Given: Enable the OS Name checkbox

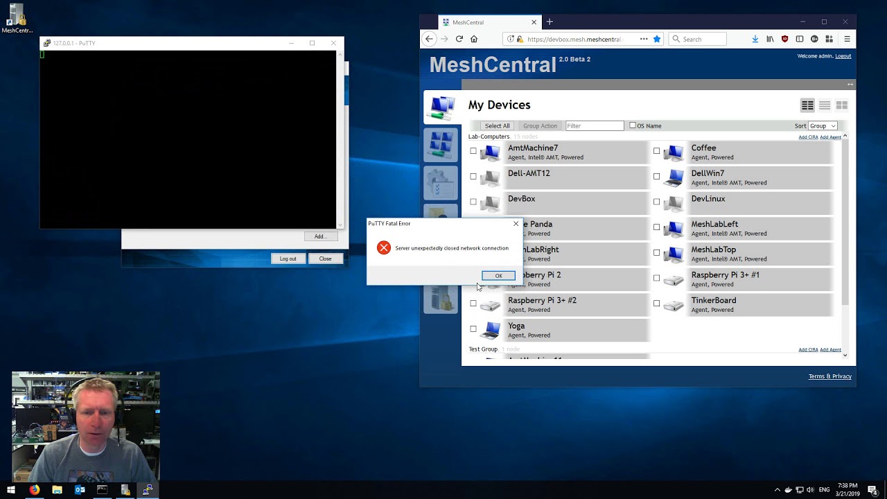Looking at the screenshot, I should click(633, 125).
